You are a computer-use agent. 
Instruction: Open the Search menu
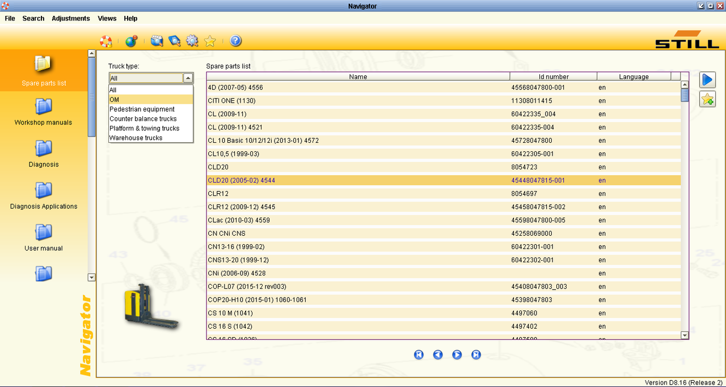(x=33, y=19)
